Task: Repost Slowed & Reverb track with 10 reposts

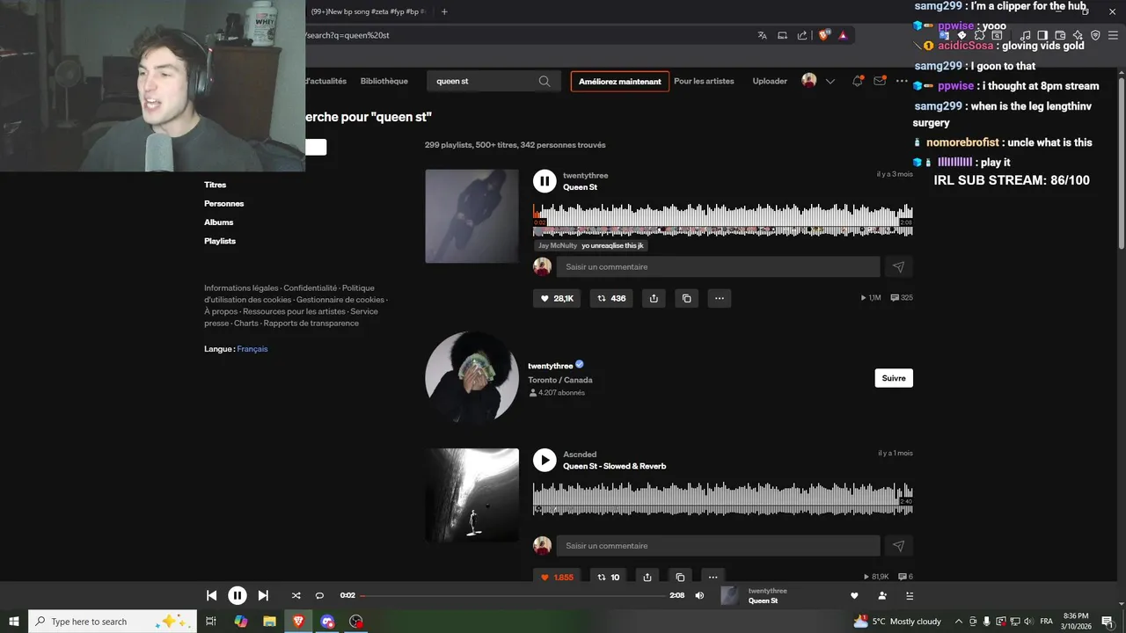Action: [x=609, y=577]
